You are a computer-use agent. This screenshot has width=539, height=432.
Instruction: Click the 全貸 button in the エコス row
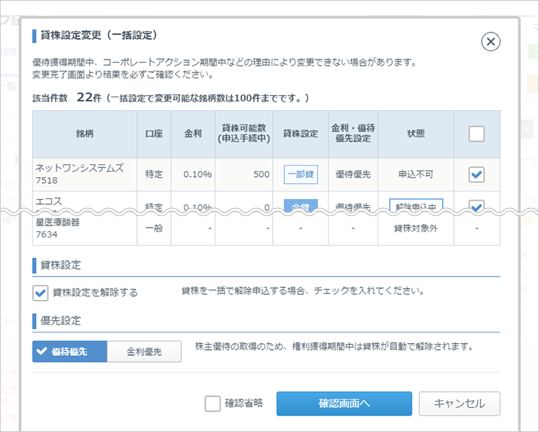click(x=301, y=204)
